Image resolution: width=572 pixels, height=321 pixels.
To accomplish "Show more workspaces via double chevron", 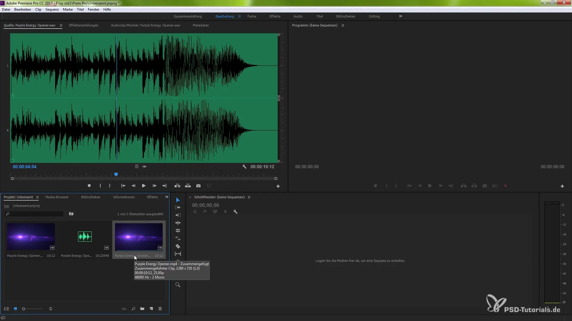I will 401,16.
